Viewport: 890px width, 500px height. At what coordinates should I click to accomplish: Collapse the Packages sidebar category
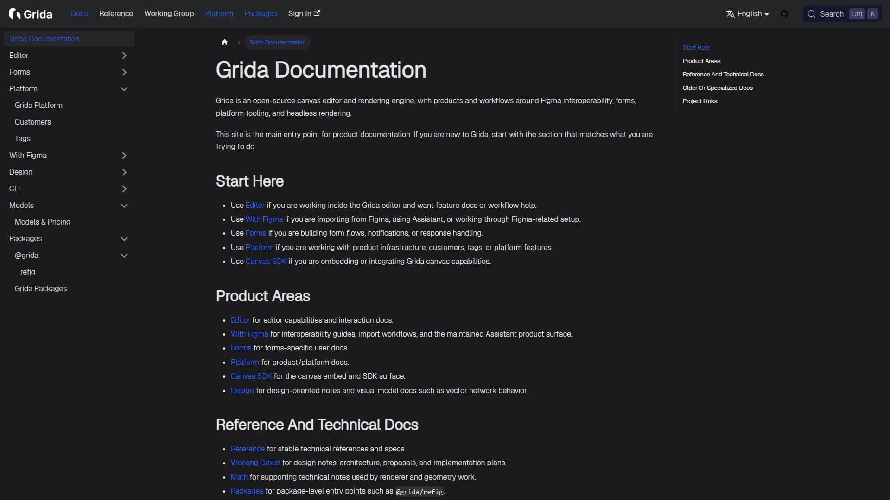124,239
